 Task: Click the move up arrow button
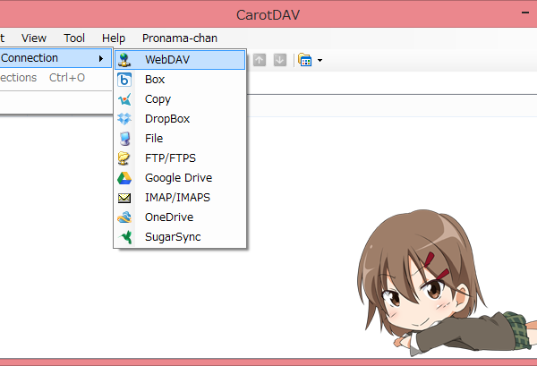pyautogui.click(x=260, y=60)
